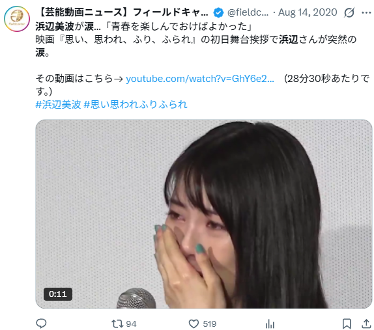This screenshot has height=330, width=374.
Task: Click the Grok explain slashed-circle icon
Action: (349, 12)
